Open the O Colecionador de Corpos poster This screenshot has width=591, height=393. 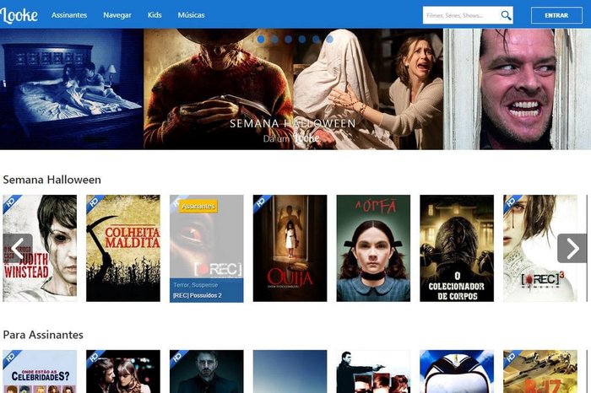click(x=457, y=248)
